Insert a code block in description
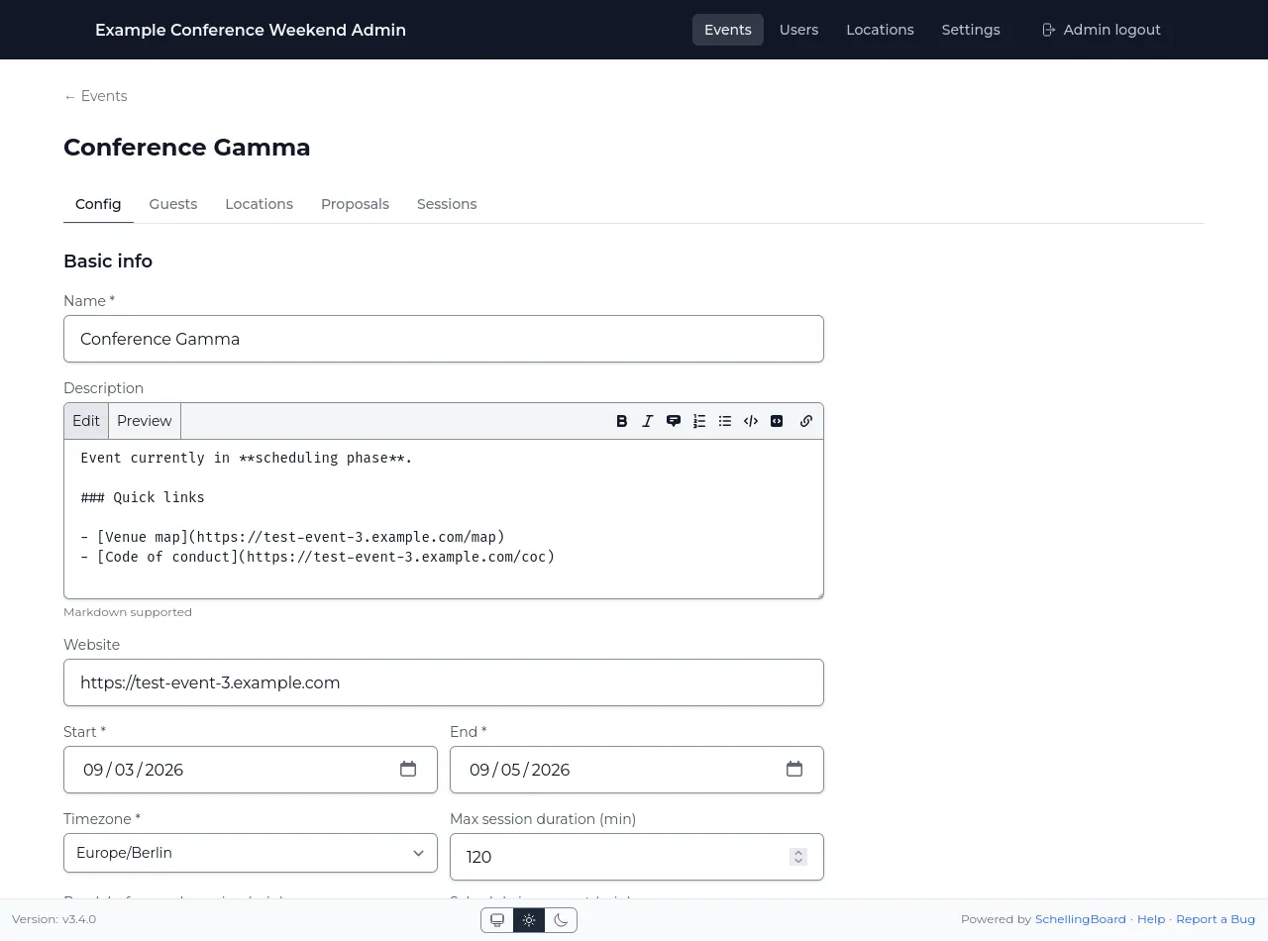 point(777,421)
